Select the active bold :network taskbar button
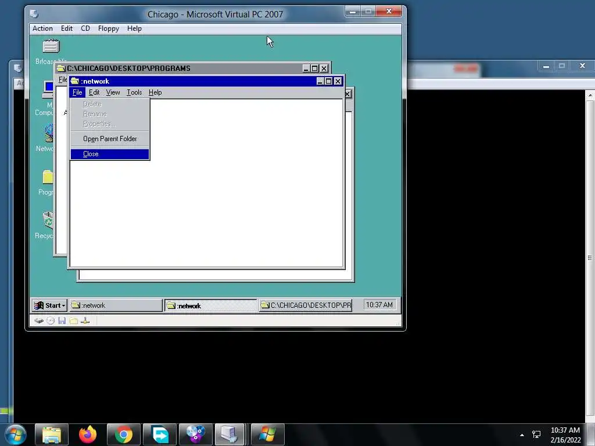Screen dimensions: 595x446 pyautogui.click(x=210, y=305)
